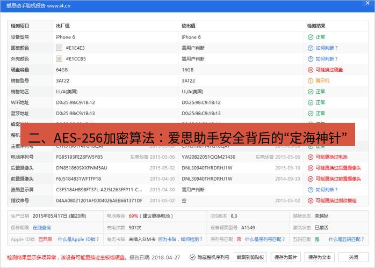Screen dimensions: 375x268
Task: Open 如何判断 link in 外壳颜色 row
Action: click(x=327, y=59)
